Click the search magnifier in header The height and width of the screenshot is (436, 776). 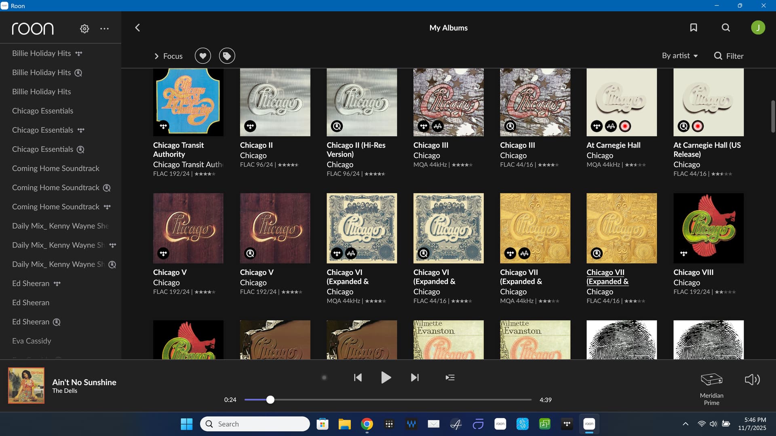[x=726, y=27]
